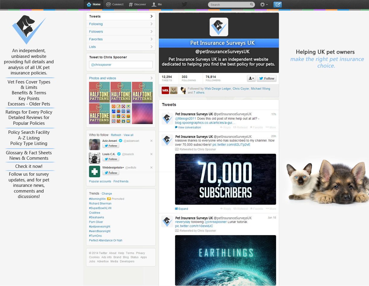Screen dimensions: 369x286
Task: Click View all in Who to follow
Action: click(128, 135)
